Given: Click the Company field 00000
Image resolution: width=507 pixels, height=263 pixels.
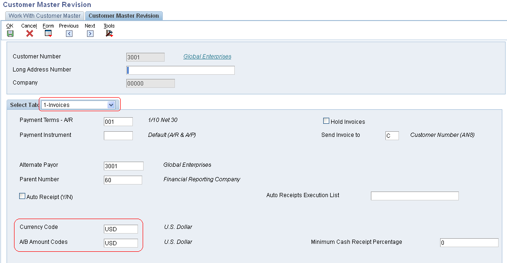Looking at the screenshot, I should pos(150,83).
